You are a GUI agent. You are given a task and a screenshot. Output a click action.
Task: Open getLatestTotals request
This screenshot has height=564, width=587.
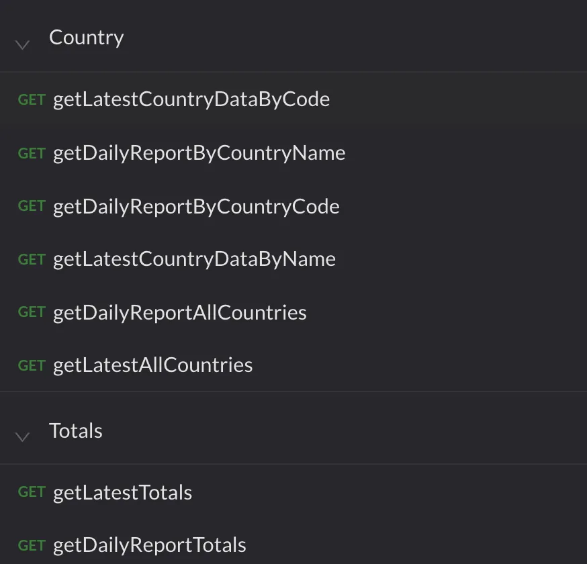coord(122,493)
